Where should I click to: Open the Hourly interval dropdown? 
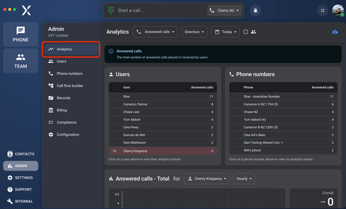pyautogui.click(x=244, y=178)
